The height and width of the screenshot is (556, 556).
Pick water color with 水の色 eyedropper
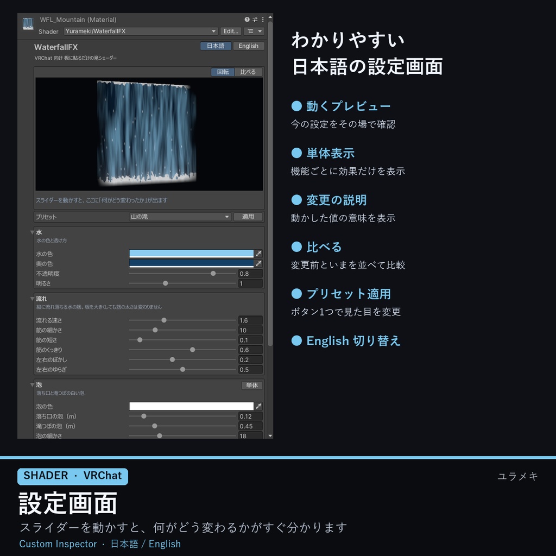[259, 254]
